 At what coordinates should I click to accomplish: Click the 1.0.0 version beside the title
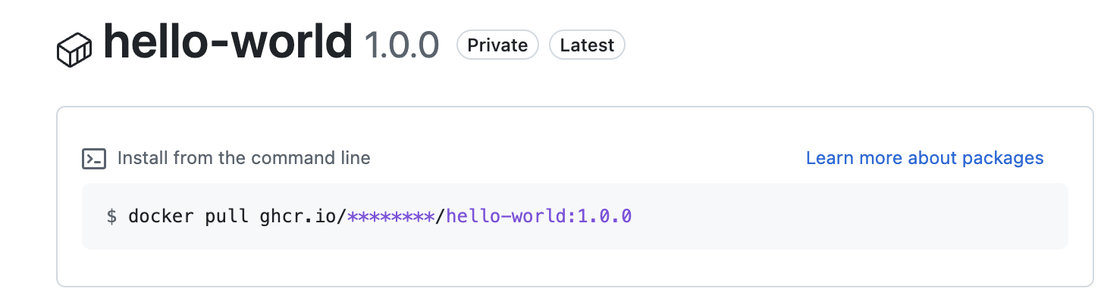[x=402, y=45]
